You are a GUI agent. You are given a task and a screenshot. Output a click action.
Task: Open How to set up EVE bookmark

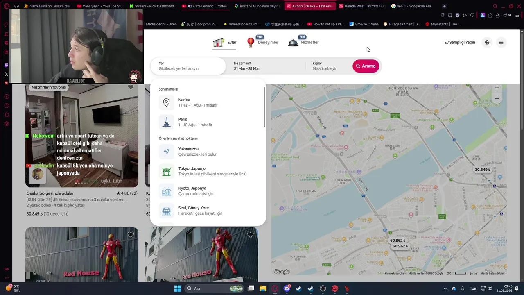326,24
